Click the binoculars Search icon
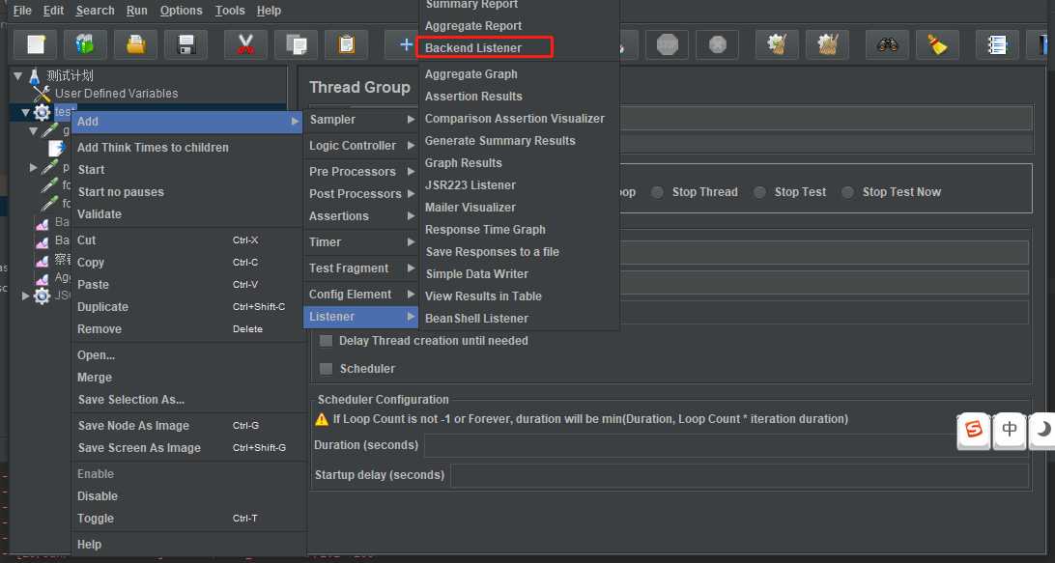 tap(887, 45)
